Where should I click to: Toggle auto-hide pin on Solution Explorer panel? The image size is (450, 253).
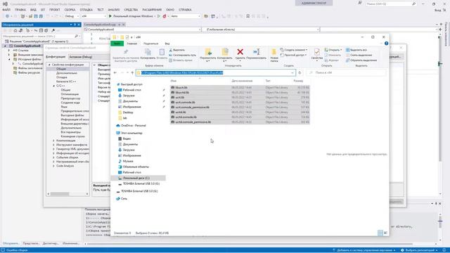[75, 25]
